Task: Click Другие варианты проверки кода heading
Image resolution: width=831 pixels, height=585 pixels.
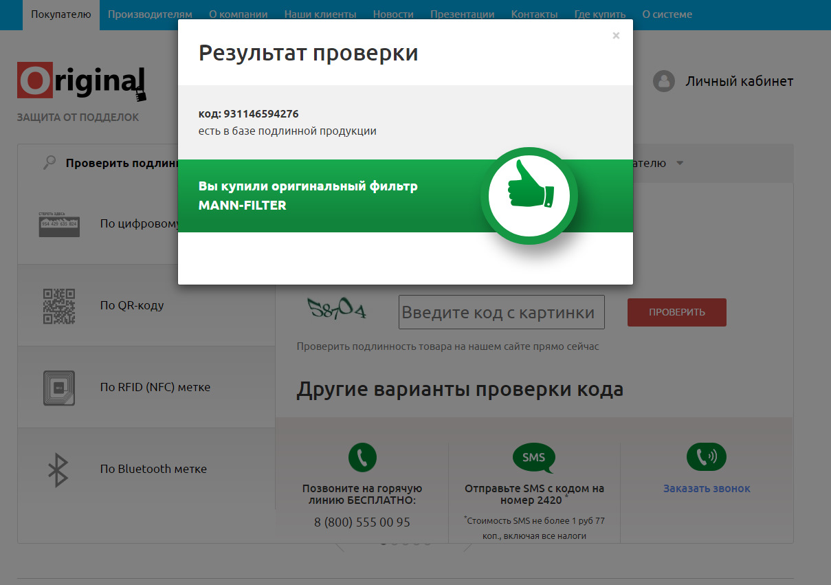Action: pos(460,390)
